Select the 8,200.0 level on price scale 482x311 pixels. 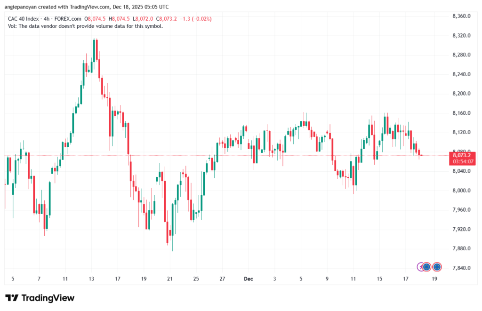[x=461, y=94]
